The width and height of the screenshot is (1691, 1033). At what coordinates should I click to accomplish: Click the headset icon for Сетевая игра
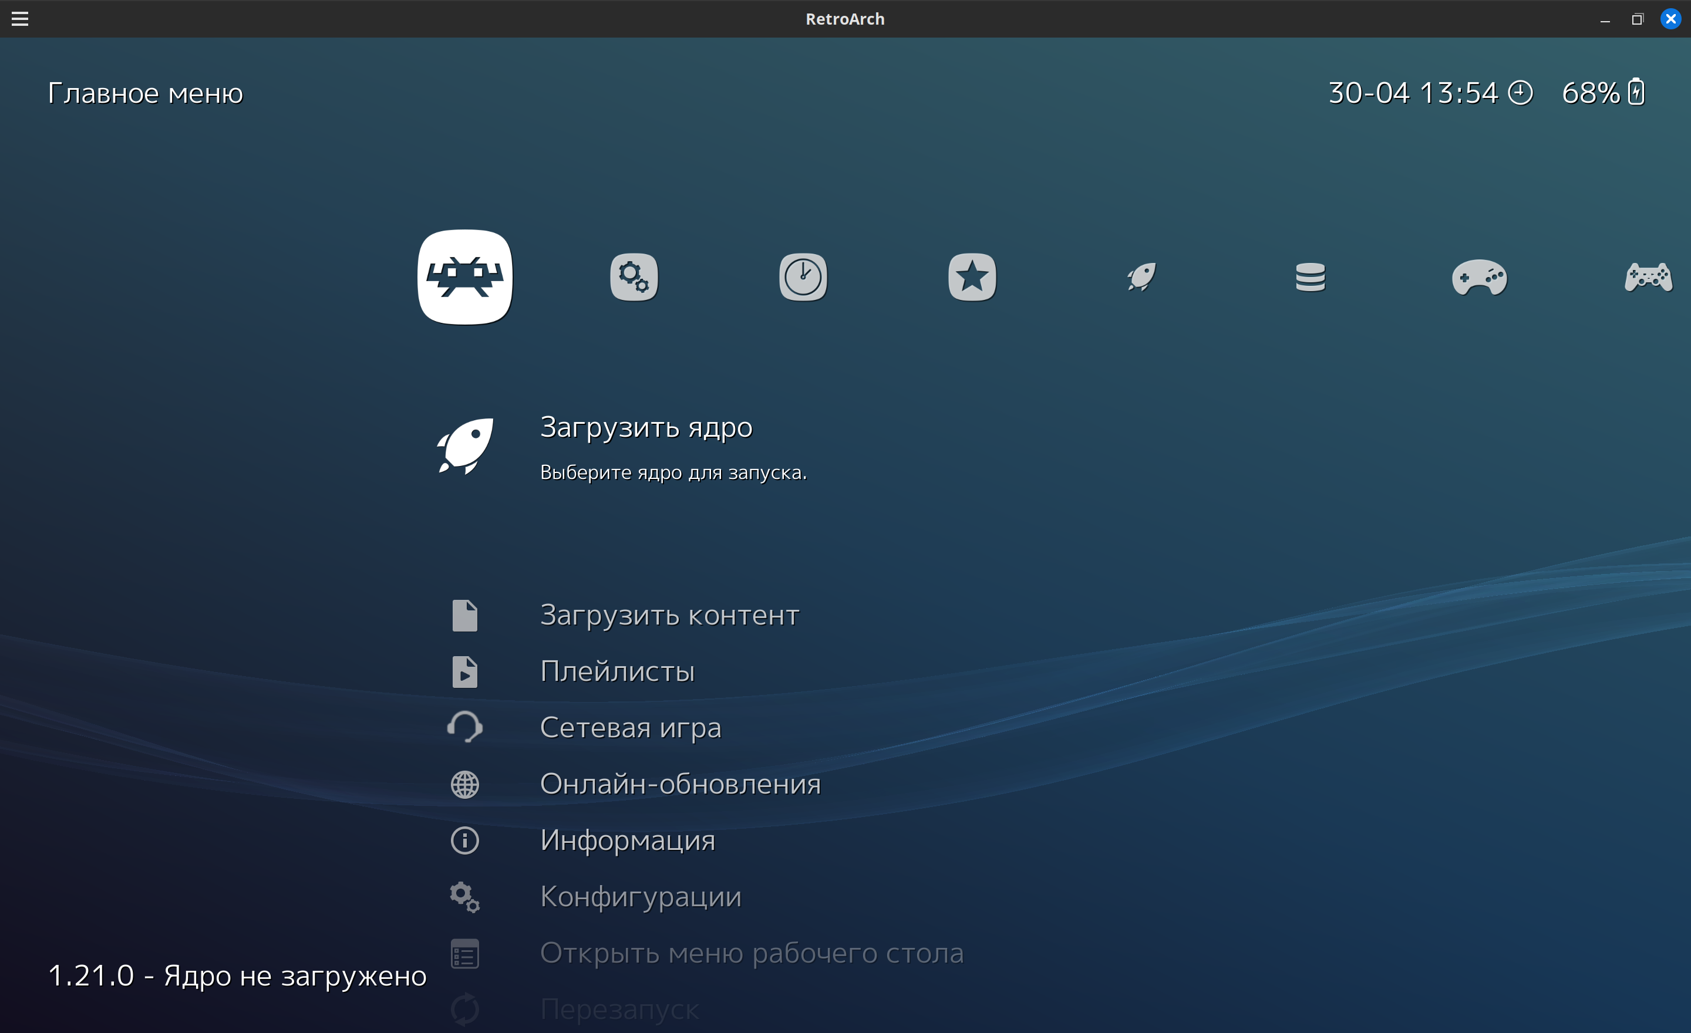464,727
